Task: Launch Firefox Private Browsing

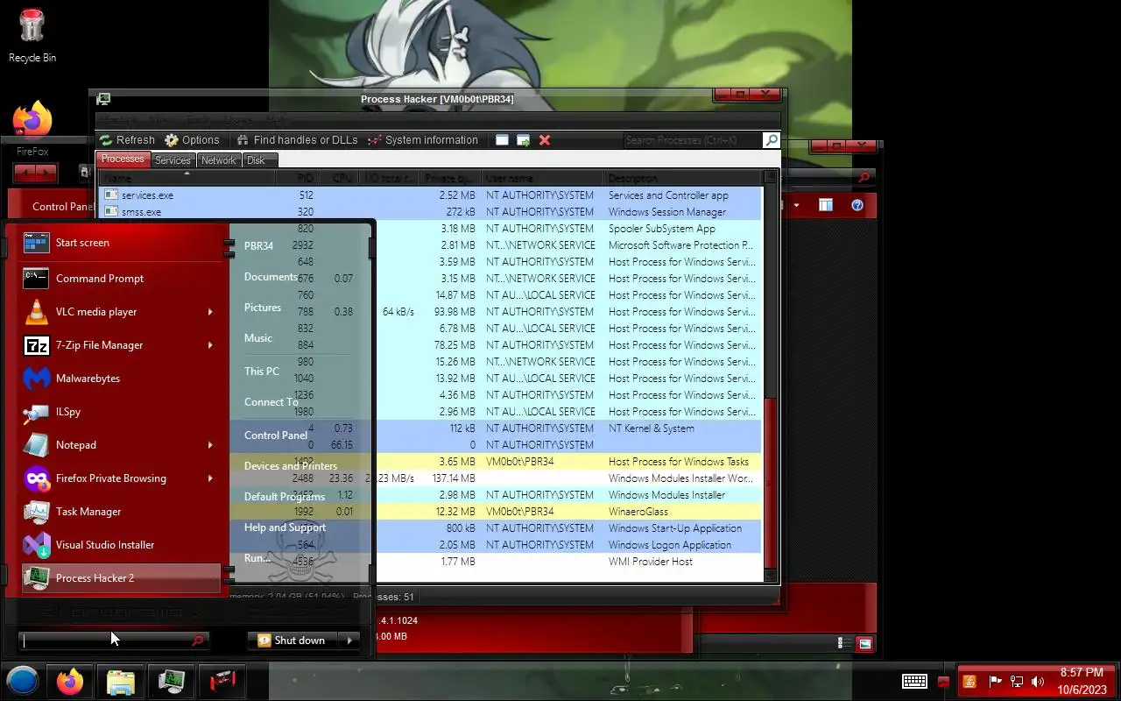Action: pyautogui.click(x=122, y=478)
